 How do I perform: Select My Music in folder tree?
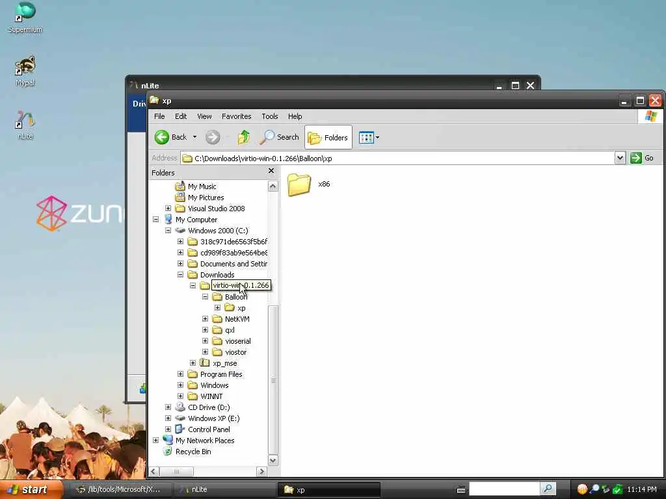click(x=202, y=186)
